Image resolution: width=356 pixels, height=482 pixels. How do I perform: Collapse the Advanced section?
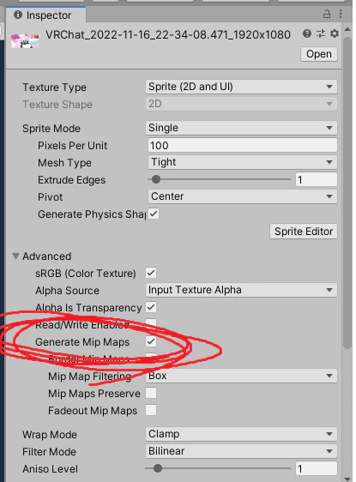pos(15,256)
